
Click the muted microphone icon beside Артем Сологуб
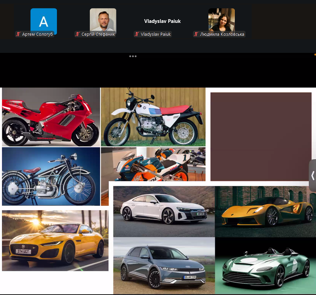pyautogui.click(x=19, y=34)
